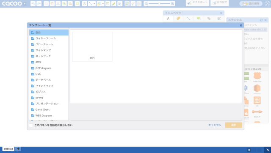Select the WBS Diagram category
This screenshot has width=271, height=153.
(49, 115)
